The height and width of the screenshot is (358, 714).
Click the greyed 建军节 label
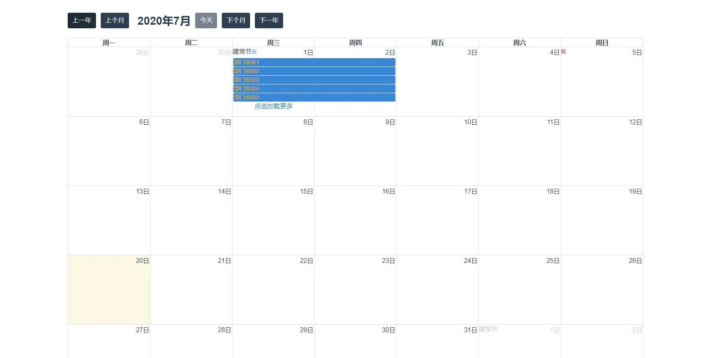pos(488,329)
